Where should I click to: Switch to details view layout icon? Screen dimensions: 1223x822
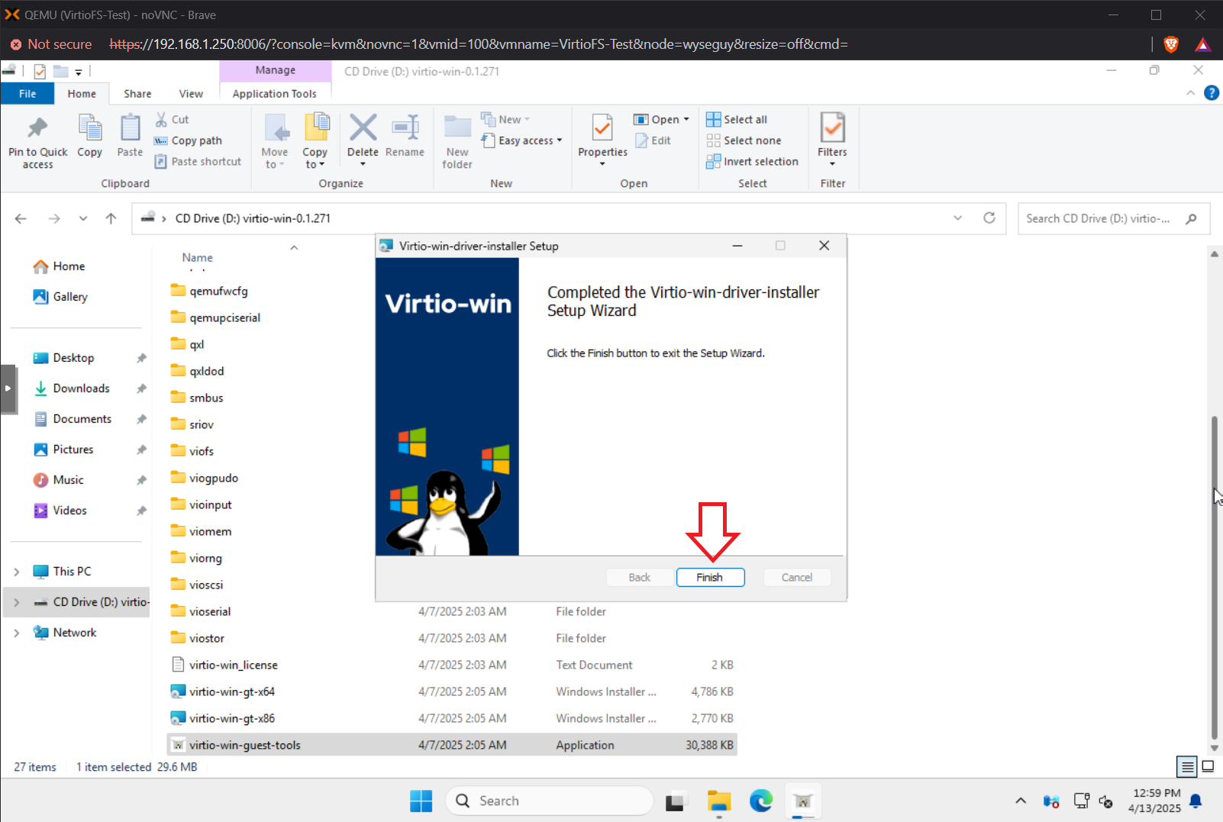coord(1187,766)
